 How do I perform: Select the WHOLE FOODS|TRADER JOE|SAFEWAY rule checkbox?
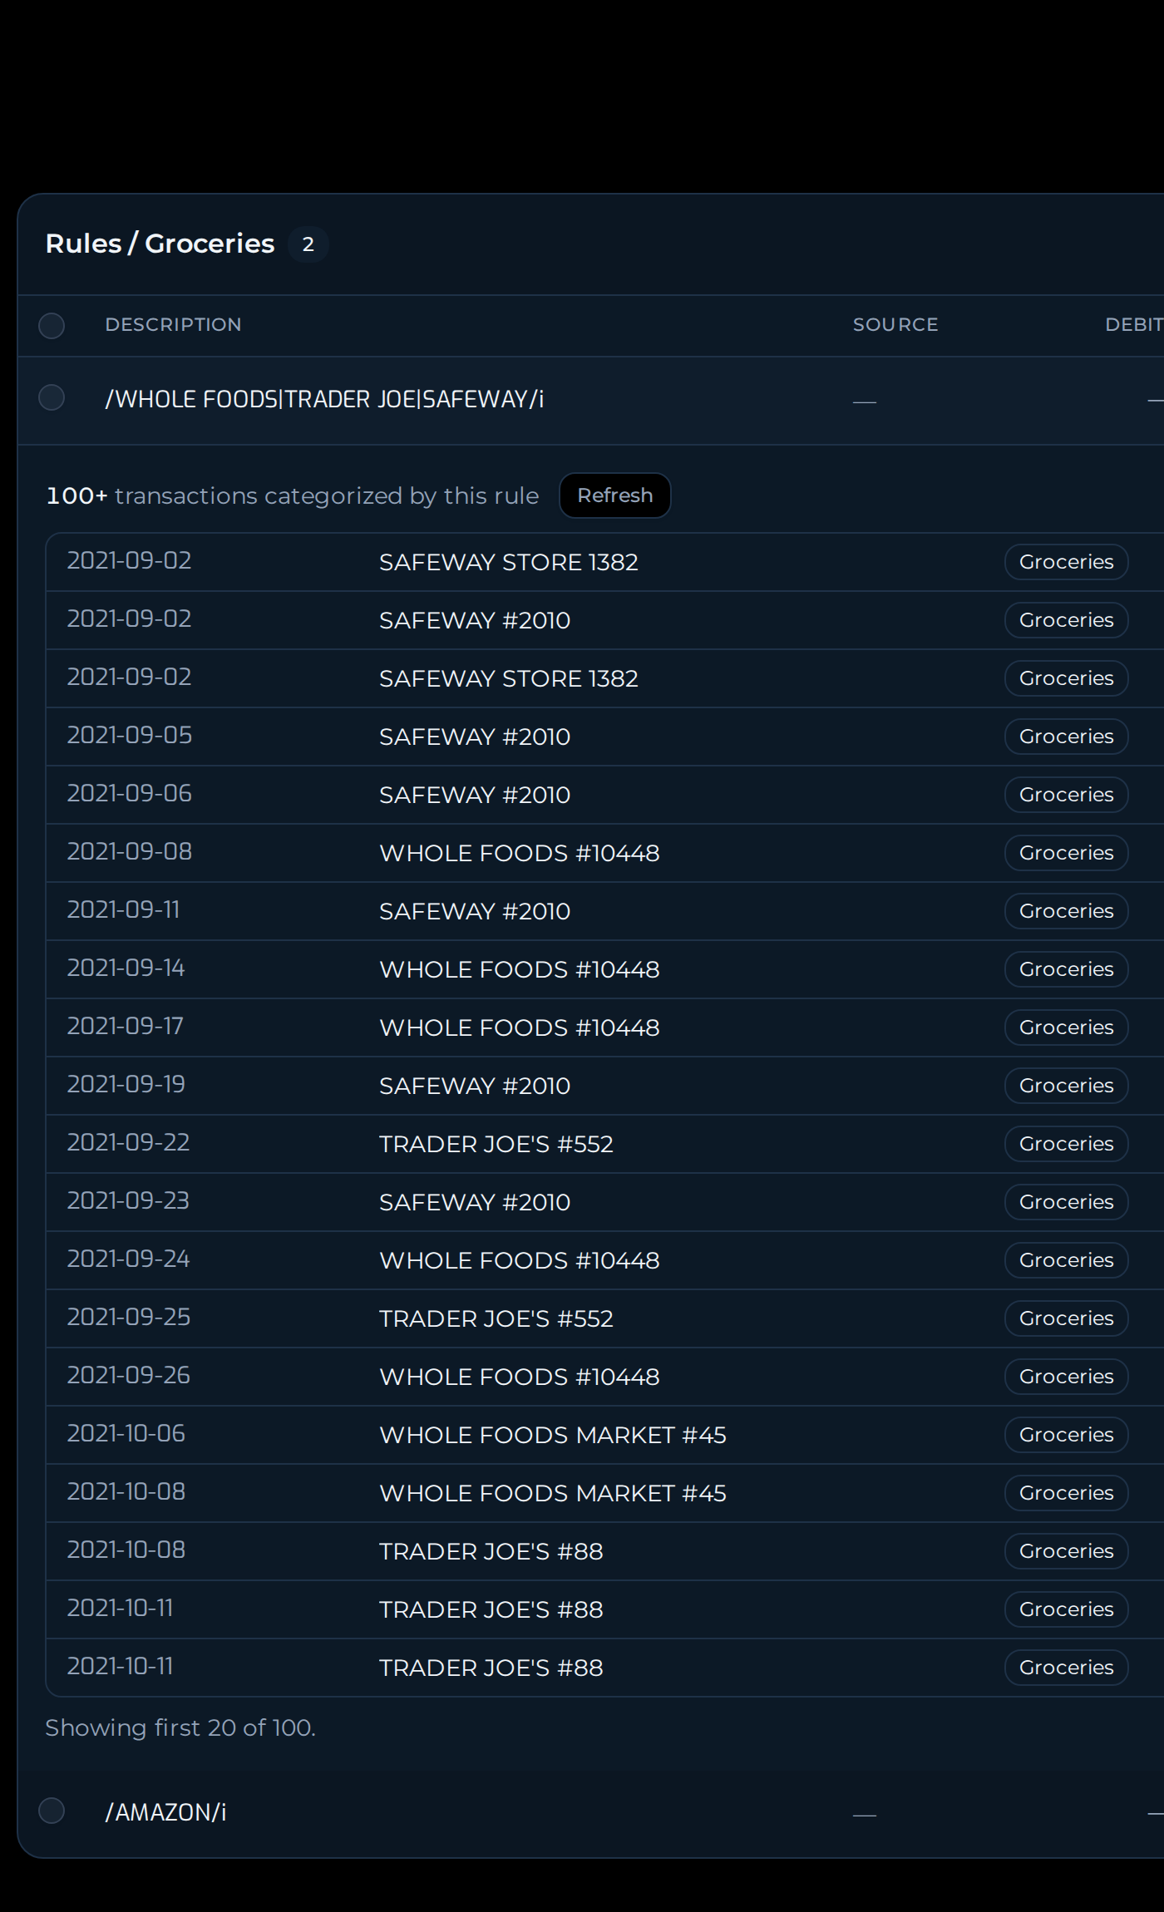pyautogui.click(x=52, y=397)
